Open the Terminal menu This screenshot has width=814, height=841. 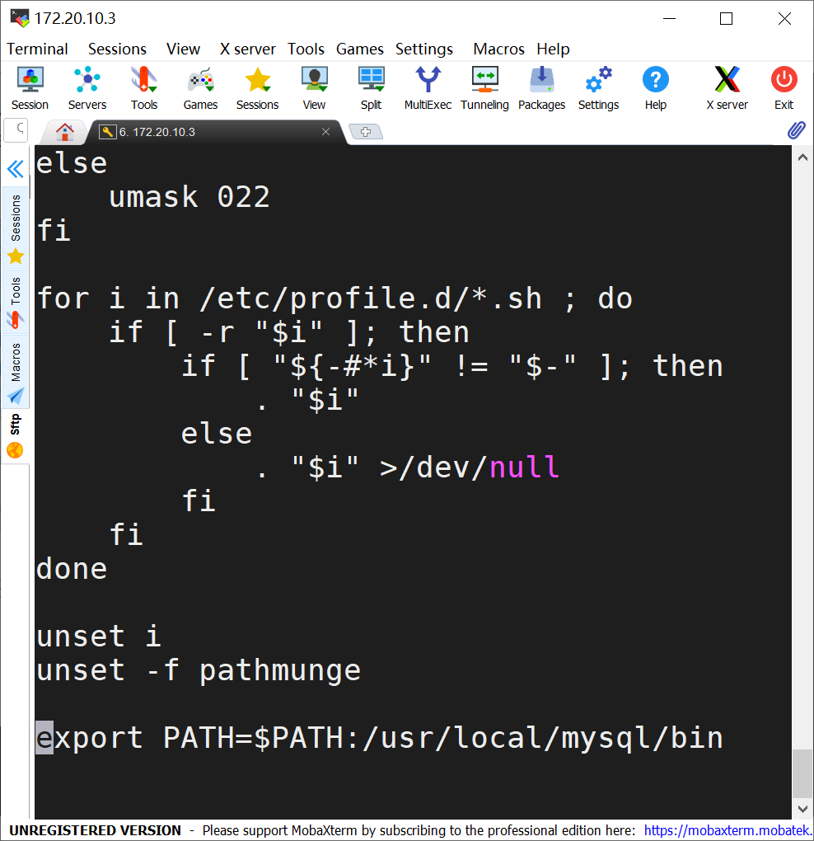tap(37, 49)
